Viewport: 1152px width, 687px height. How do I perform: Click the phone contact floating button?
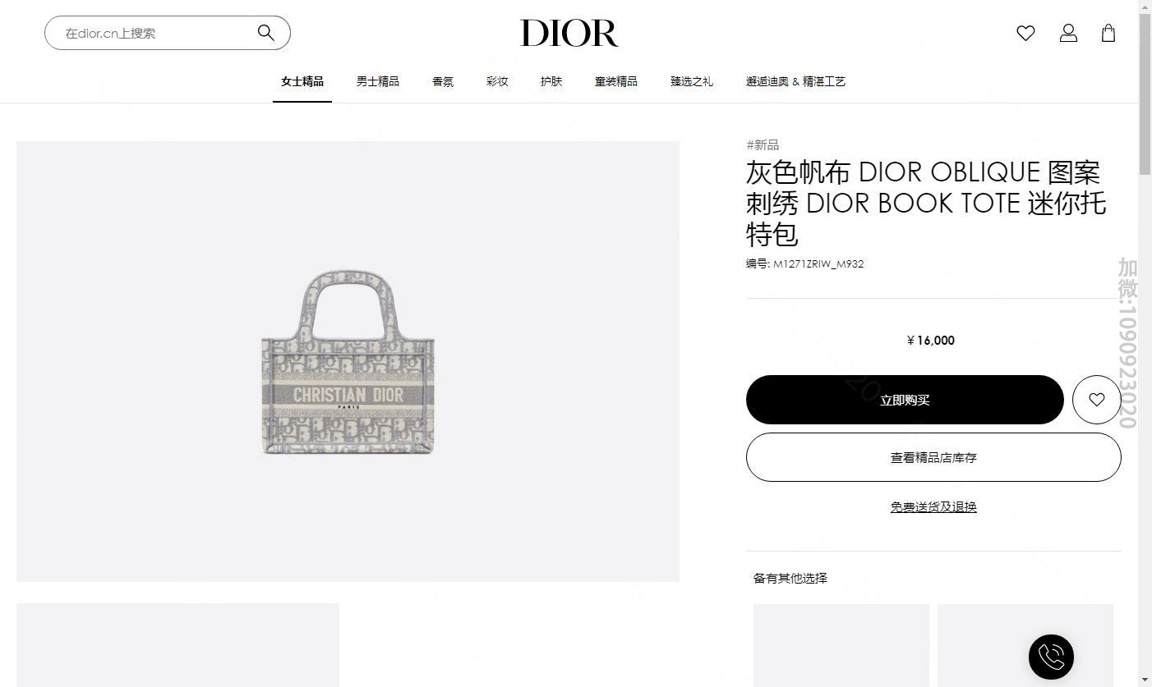[x=1051, y=657]
